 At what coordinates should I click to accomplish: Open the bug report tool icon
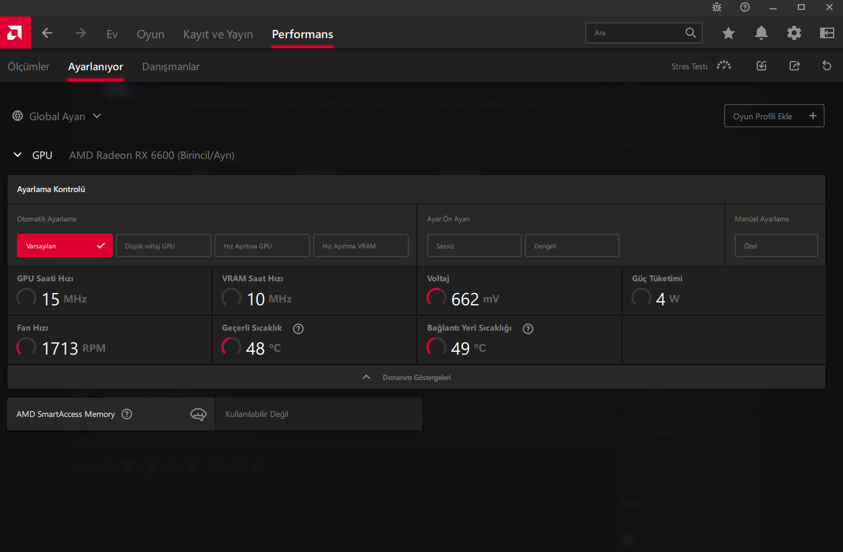717,7
